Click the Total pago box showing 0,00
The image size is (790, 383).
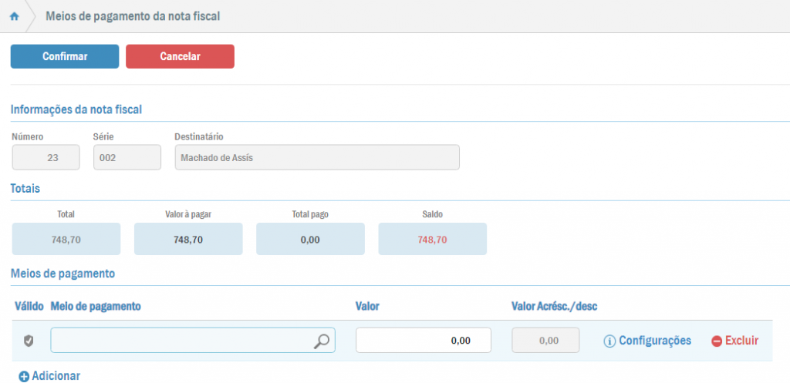[x=310, y=239]
